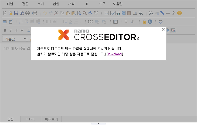This screenshot has width=197, height=125.
Task: Open the 보기 menu
Action: click(40, 4)
